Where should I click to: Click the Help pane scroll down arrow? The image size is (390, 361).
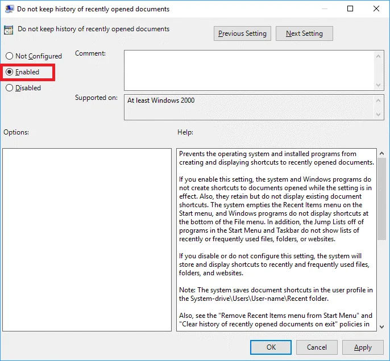[x=381, y=326]
